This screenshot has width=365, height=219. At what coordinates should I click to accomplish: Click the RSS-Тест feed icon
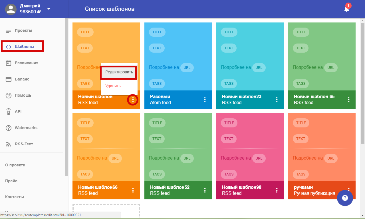pos(9,144)
